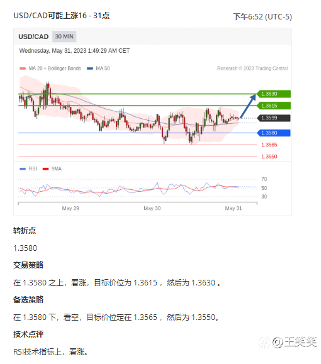Click the 技术点评 heading
The image size is (321, 364).
[x=28, y=334]
